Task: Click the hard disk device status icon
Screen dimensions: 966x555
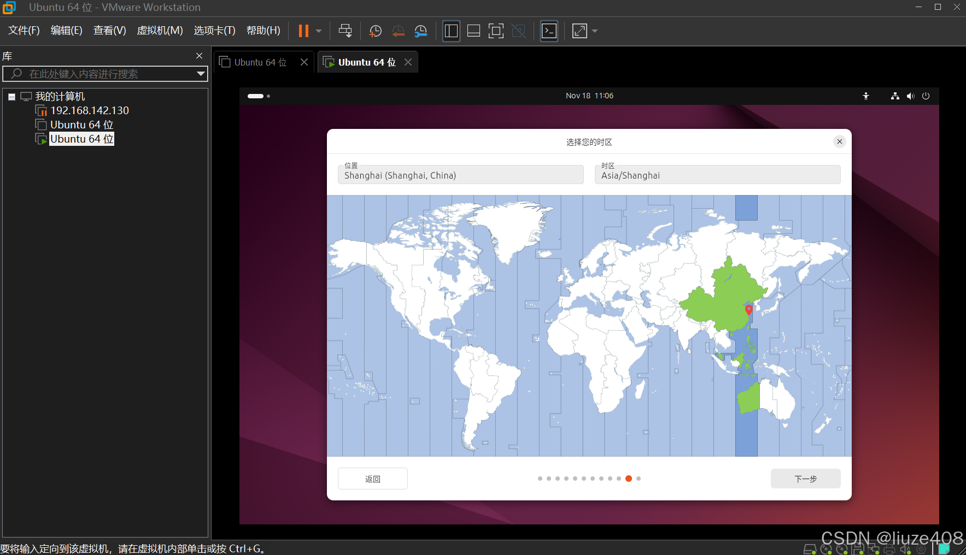Action: click(x=810, y=550)
